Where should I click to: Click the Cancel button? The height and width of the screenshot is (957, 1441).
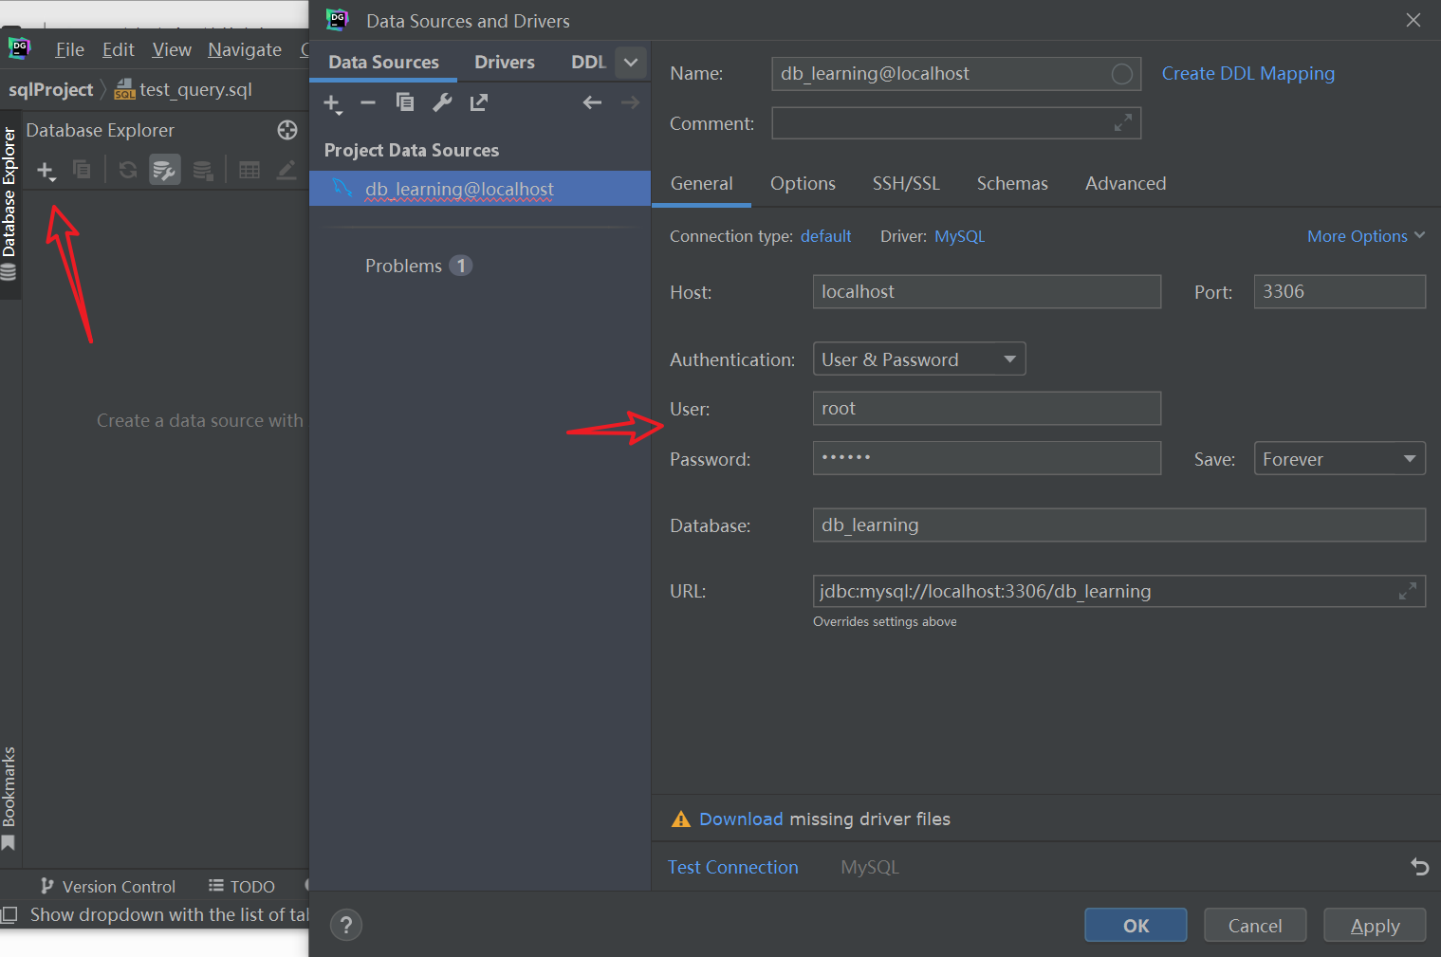click(1255, 926)
